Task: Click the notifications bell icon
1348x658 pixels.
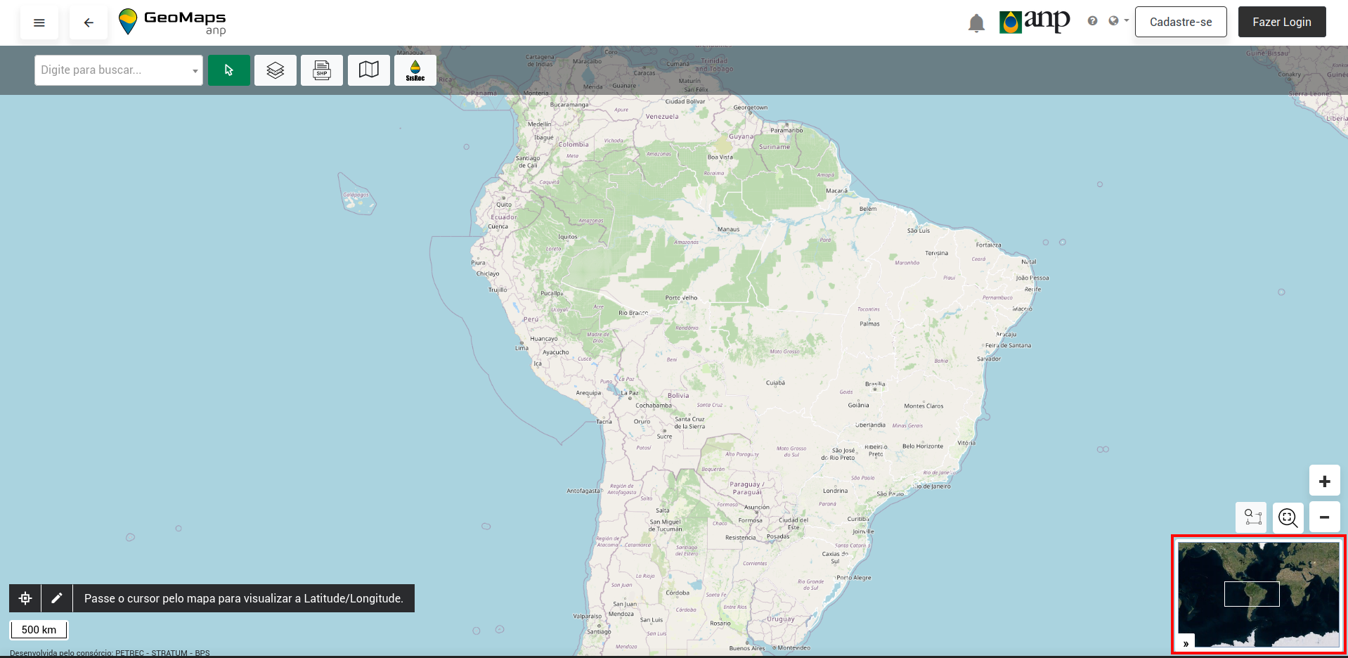Action: click(x=976, y=23)
